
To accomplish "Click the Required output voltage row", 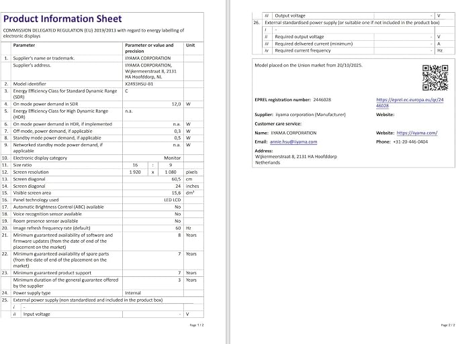I will (x=352, y=37).
